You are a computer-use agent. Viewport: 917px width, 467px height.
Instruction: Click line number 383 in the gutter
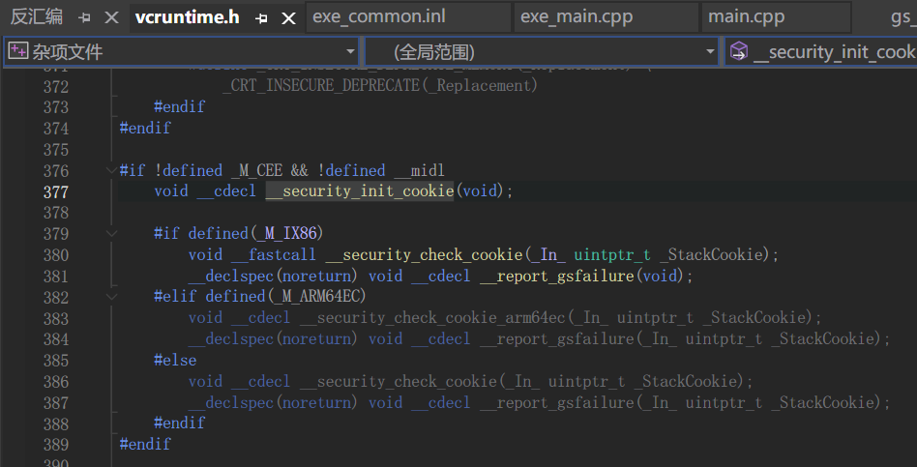coord(56,318)
